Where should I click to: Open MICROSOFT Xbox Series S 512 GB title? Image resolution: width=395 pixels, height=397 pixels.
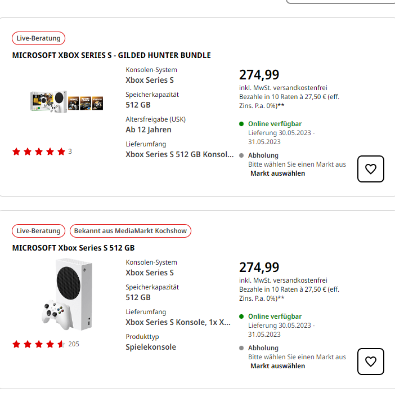click(73, 248)
